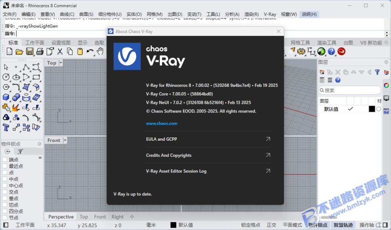Image resolution: width=391 pixels, height=230 pixels.
Task: Select the Box solid tool
Action: click(6, 97)
